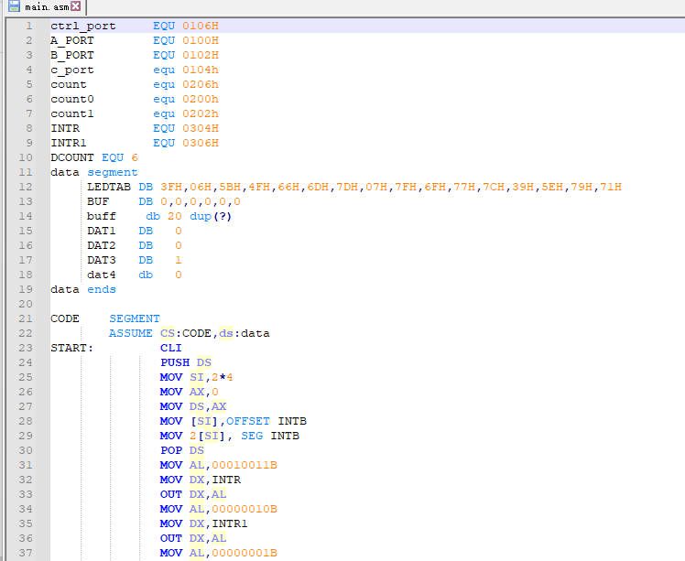The image size is (685, 561).
Task: Click 00000001B value
Action: [x=245, y=553]
